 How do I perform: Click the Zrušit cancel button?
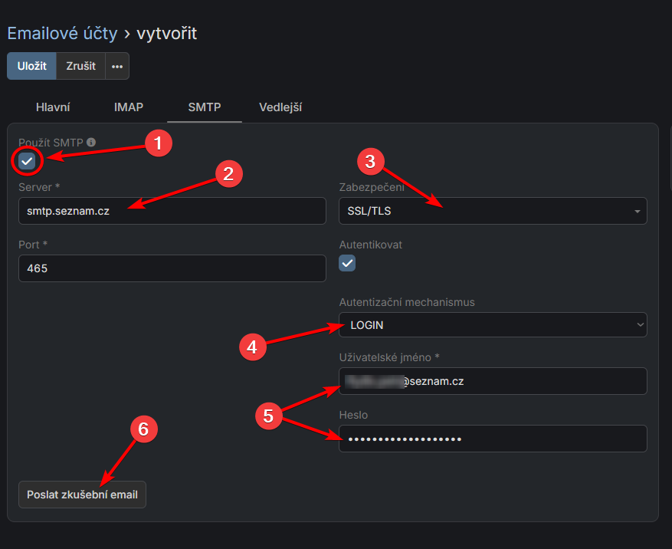(x=80, y=66)
